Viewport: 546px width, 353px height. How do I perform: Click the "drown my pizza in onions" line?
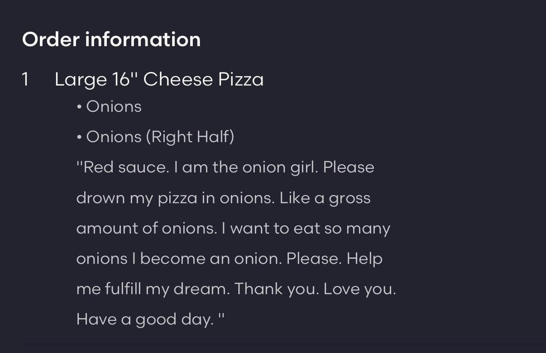point(175,198)
